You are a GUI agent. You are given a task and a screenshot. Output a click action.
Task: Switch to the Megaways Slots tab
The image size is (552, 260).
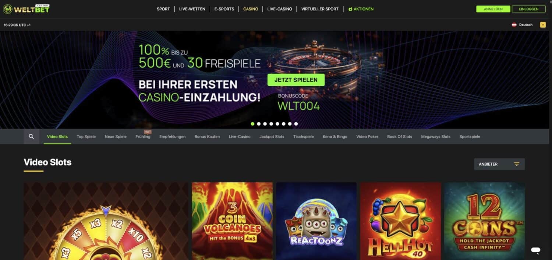(x=436, y=137)
